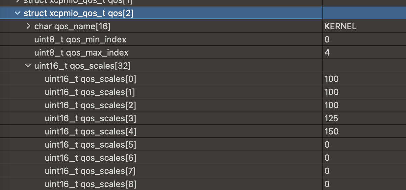Click the KERNEL value of qos_name

pos(341,27)
